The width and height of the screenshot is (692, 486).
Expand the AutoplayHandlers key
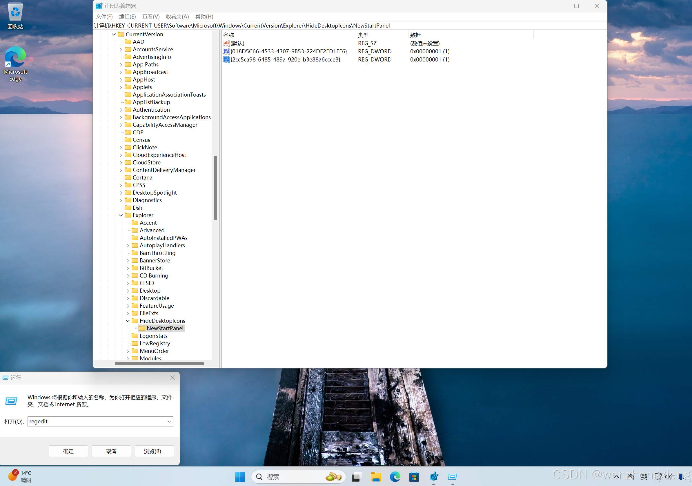[x=128, y=245]
